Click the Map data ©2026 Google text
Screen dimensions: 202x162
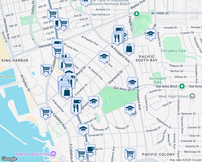click(185, 160)
